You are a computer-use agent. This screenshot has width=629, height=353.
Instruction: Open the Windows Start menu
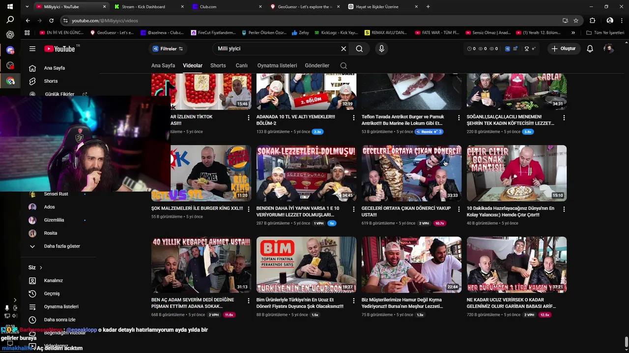click(x=10, y=7)
